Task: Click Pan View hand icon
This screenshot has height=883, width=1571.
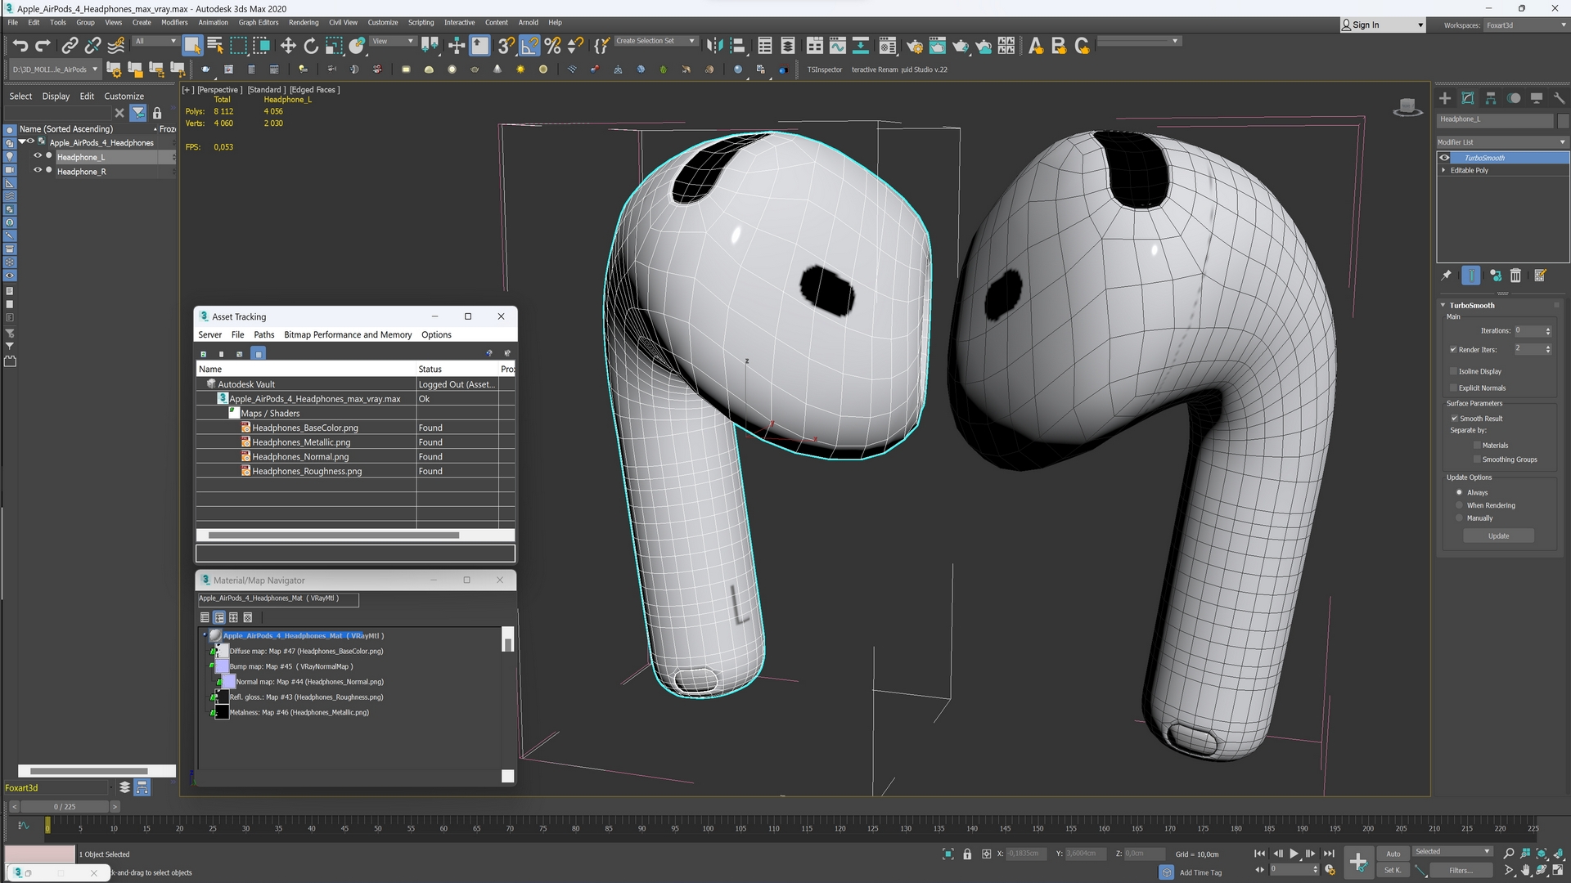Action: 1526,871
